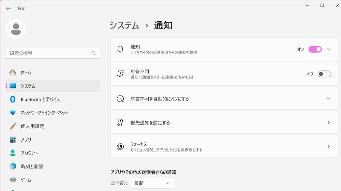Click the 個人用設定 paintbrush icon
341x191 pixels.
13,126
